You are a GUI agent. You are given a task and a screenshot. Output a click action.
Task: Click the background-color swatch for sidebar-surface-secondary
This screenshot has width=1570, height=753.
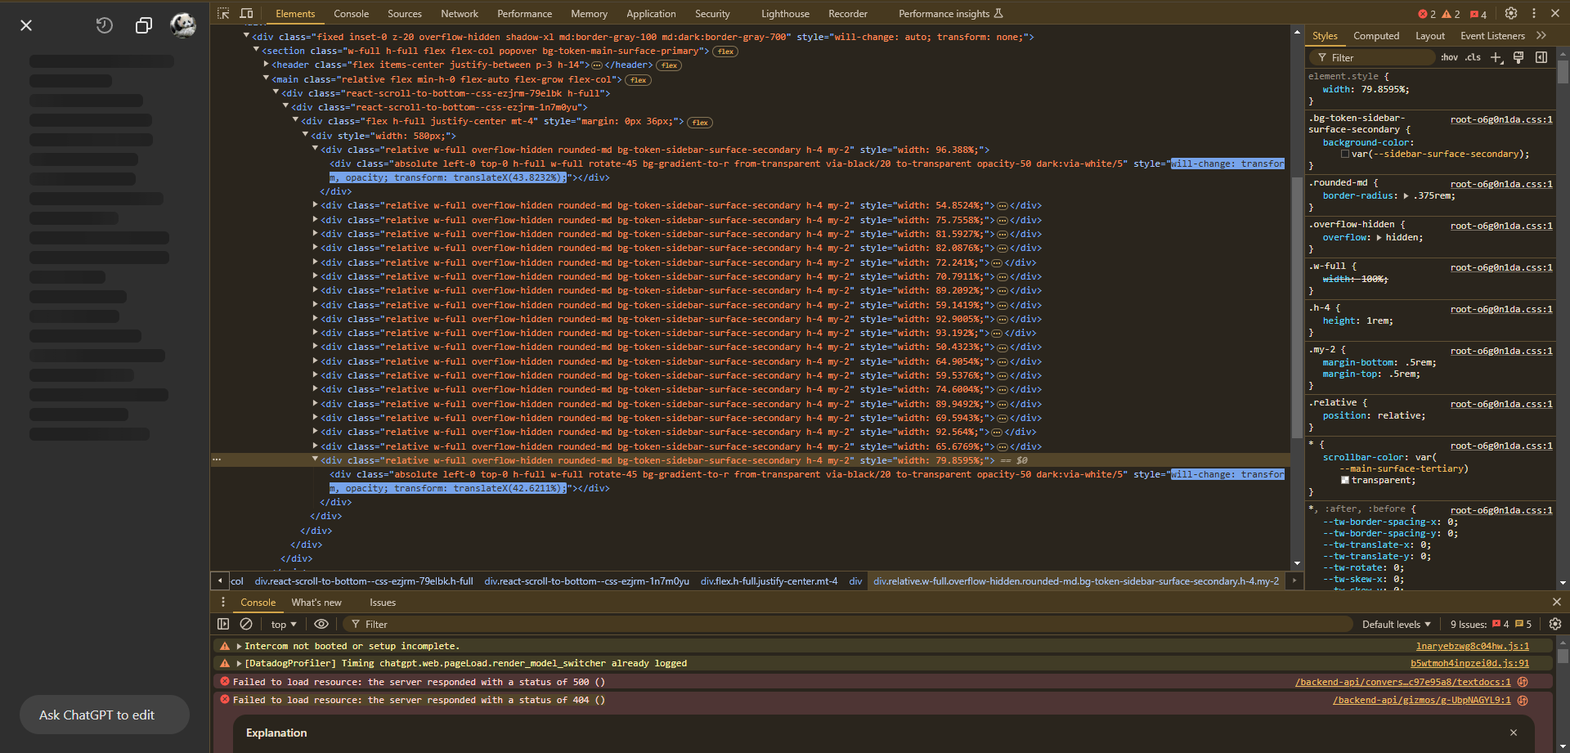tap(1345, 154)
